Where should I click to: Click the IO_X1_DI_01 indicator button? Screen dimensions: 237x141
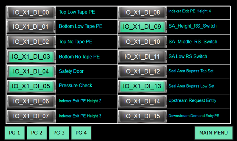click(x=31, y=27)
